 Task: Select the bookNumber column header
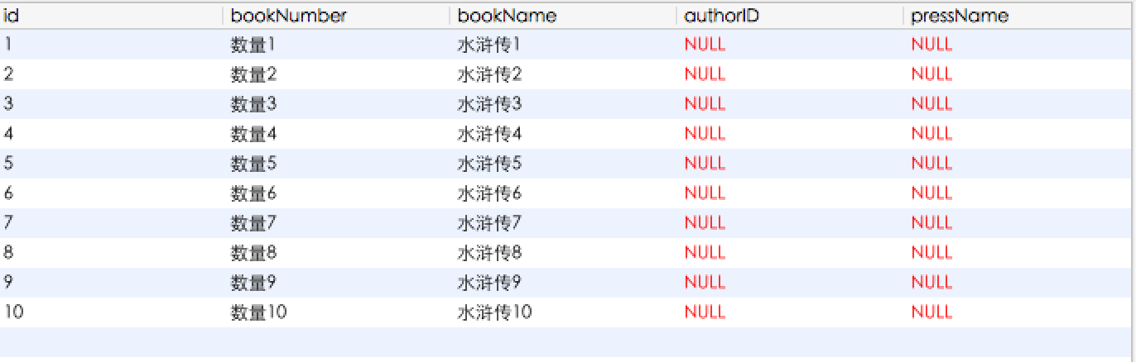pyautogui.click(x=337, y=16)
